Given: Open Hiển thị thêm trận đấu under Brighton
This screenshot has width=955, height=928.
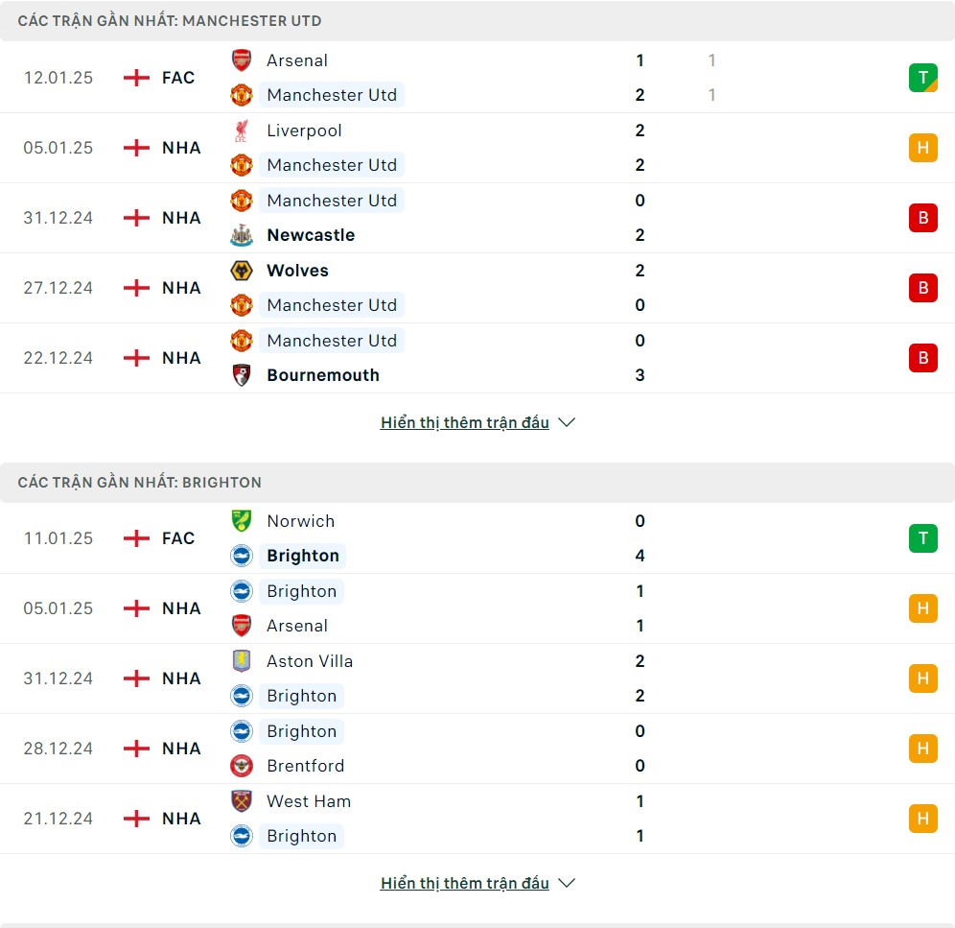Looking at the screenshot, I should (465, 883).
